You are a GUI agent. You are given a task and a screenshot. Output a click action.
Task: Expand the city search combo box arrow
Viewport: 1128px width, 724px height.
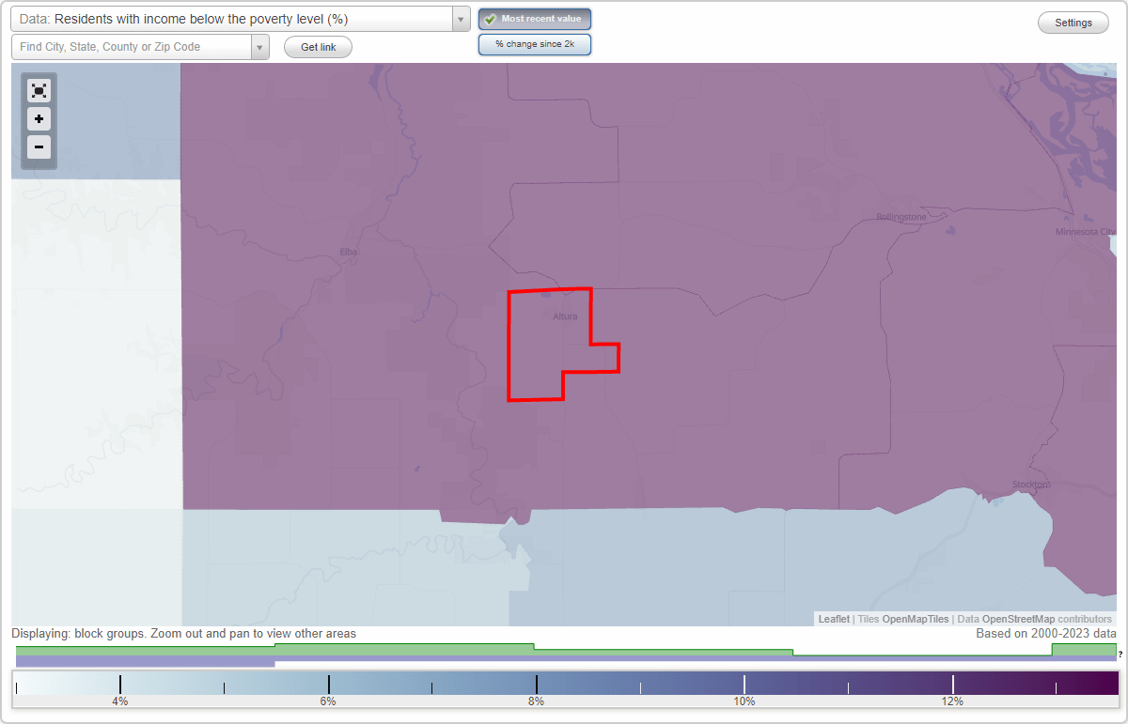pos(260,46)
